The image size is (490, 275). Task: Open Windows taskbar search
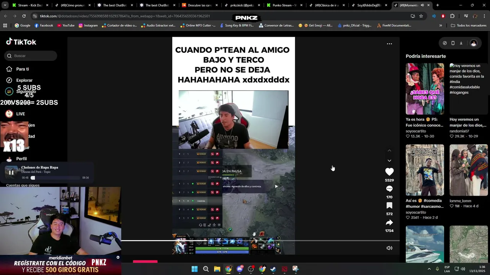[x=206, y=269]
